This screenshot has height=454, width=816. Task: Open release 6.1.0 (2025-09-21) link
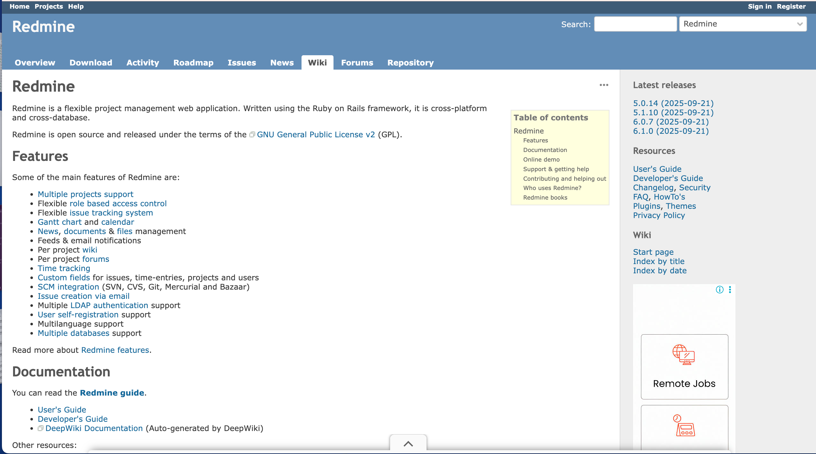(671, 131)
